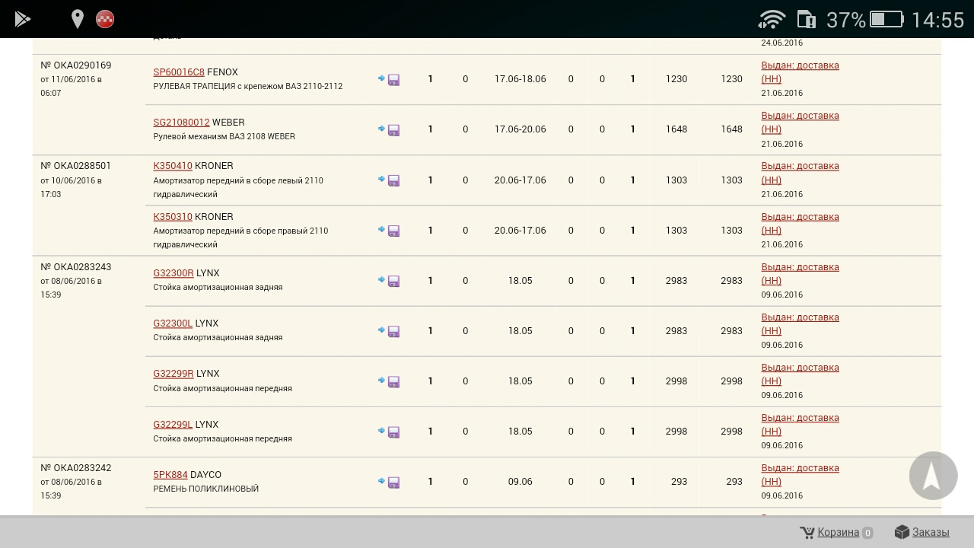
Task: Click floppy disk icon in G32300R LYNX row
Action: [x=393, y=282]
